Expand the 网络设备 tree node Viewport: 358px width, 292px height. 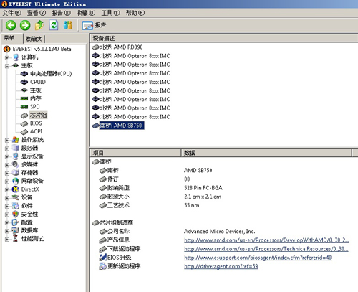tap(7, 182)
